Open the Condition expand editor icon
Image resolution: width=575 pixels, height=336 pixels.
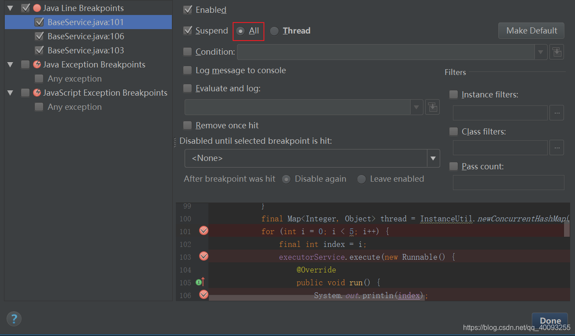[557, 52]
